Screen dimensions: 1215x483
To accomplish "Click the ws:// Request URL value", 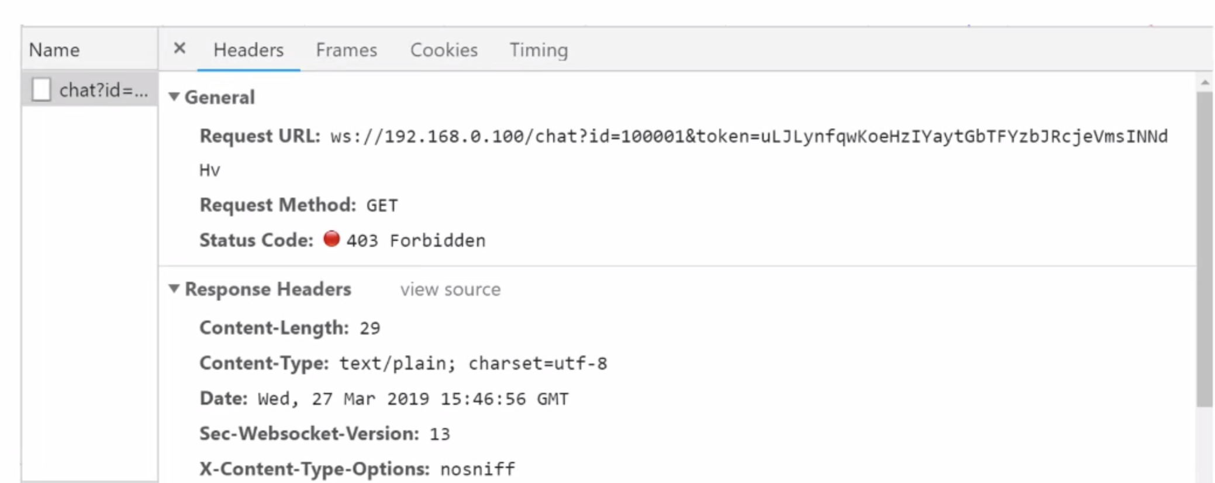I will tap(748, 137).
